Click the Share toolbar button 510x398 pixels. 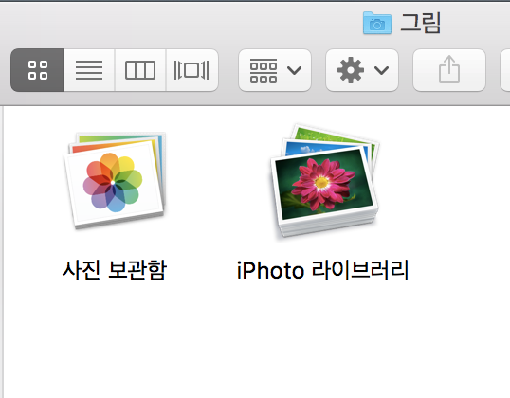(x=449, y=70)
